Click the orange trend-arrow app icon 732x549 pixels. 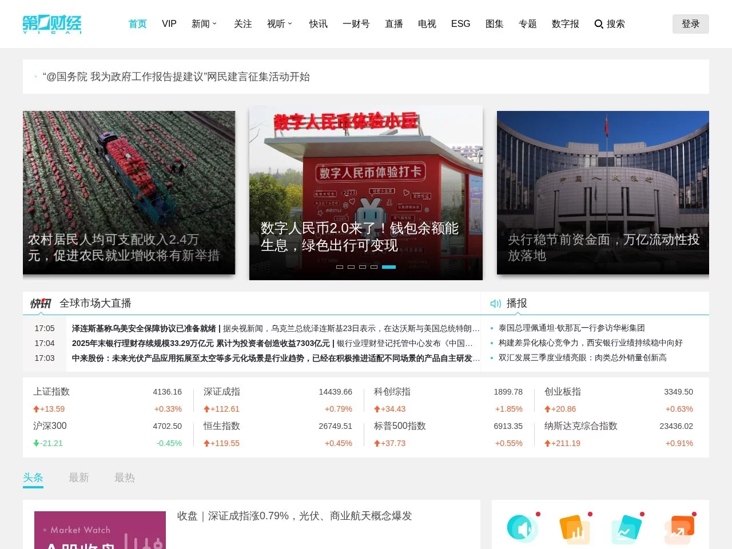click(x=679, y=528)
